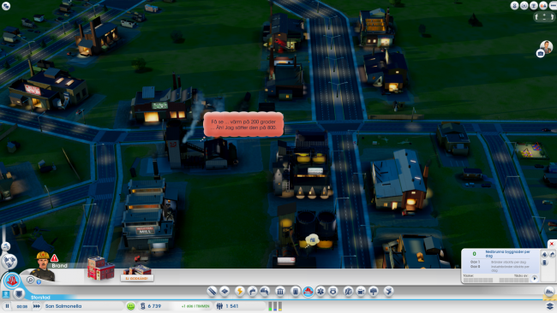
Task: Click the Storstad city size label
Action: pos(40,298)
